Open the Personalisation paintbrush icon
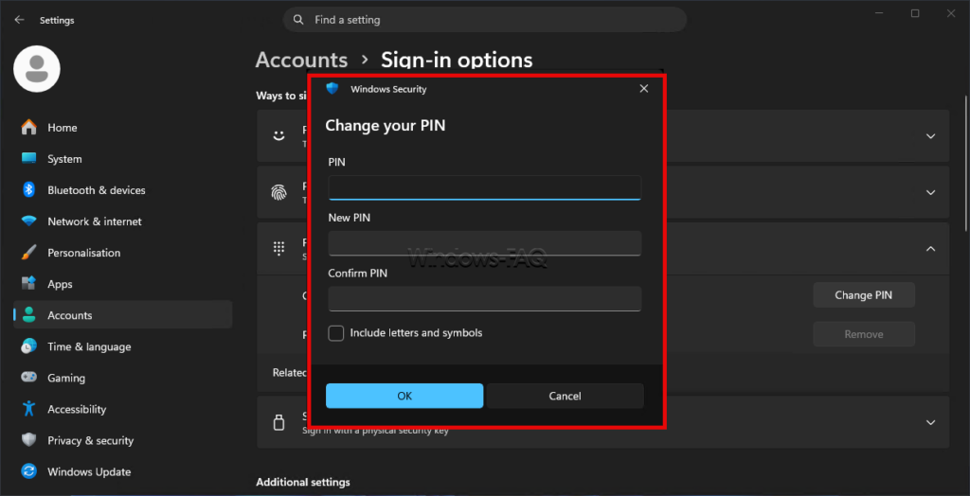Screen dimensions: 970x496 click(29, 253)
